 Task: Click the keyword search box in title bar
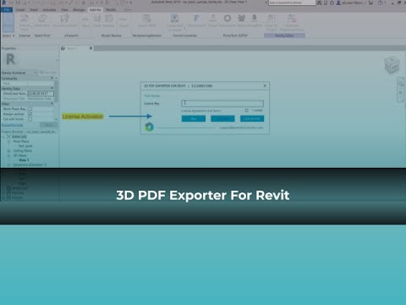[292, 3]
